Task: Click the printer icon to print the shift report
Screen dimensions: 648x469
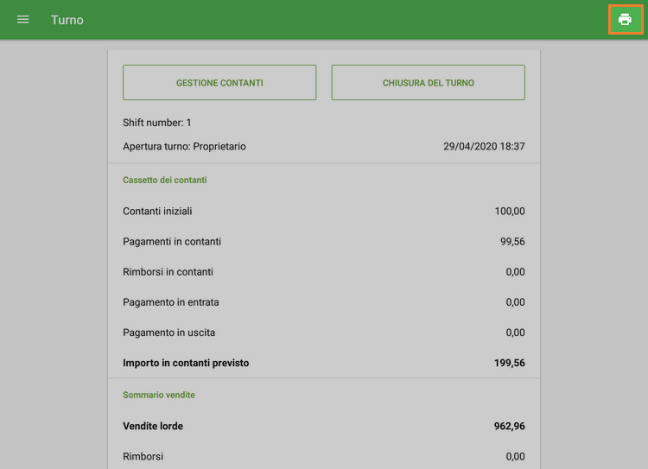Action: (625, 19)
